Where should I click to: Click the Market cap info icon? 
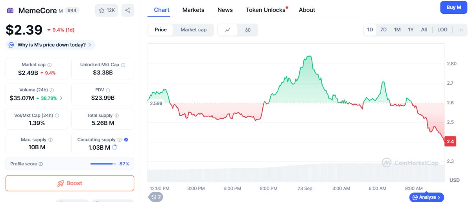point(49,65)
